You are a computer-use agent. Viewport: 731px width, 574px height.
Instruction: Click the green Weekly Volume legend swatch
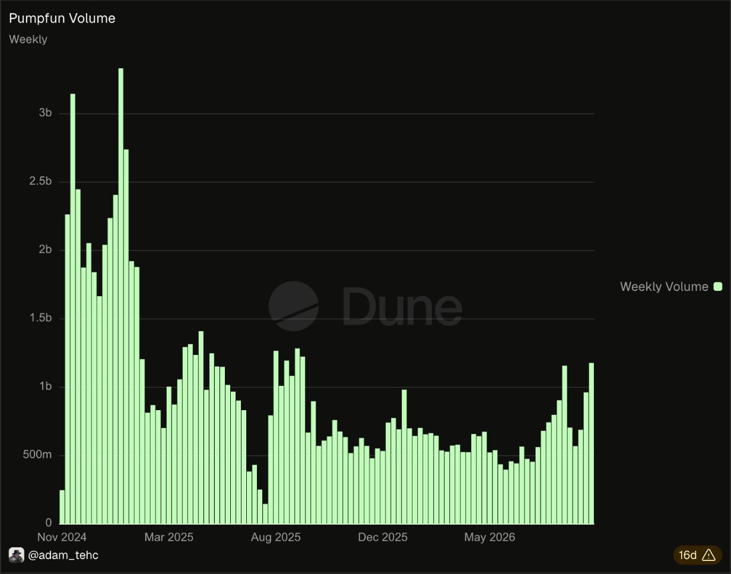click(x=718, y=287)
